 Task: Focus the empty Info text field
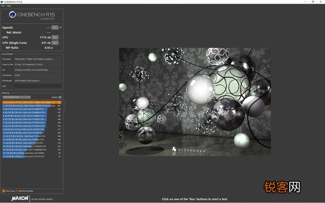tap(38, 86)
